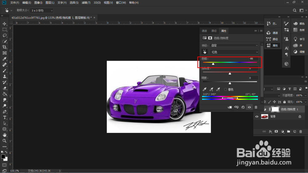308x173 pixels.
Task: Click the search icon in options bar
Action: 294,10
